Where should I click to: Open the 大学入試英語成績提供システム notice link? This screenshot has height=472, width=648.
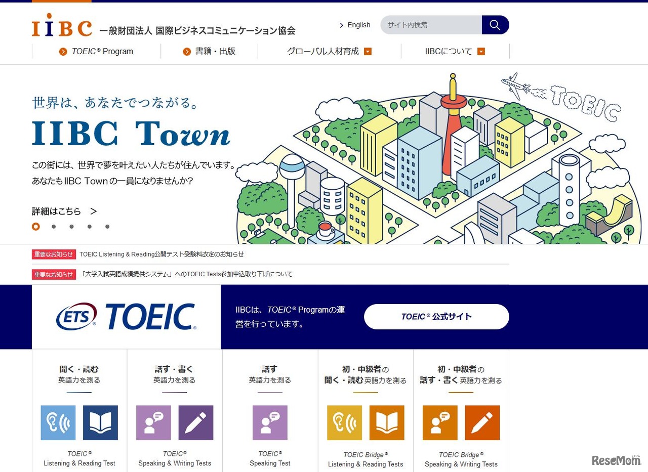pos(186,274)
